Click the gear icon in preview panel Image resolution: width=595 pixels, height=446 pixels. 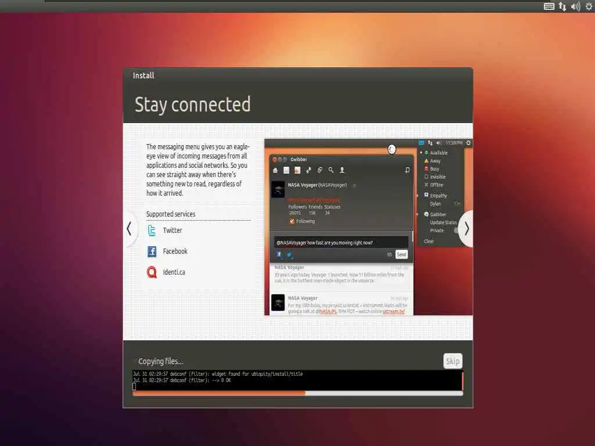(468, 143)
